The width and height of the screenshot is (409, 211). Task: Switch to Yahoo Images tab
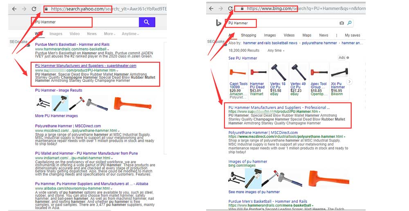click(x=56, y=34)
